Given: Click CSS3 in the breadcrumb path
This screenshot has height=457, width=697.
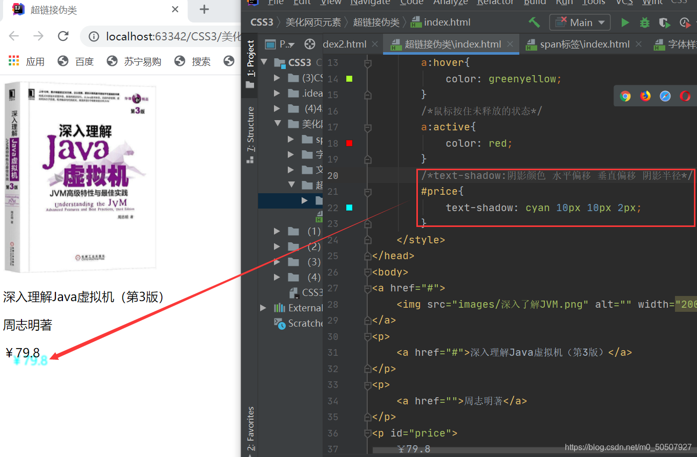Looking at the screenshot, I should pyautogui.click(x=262, y=22).
